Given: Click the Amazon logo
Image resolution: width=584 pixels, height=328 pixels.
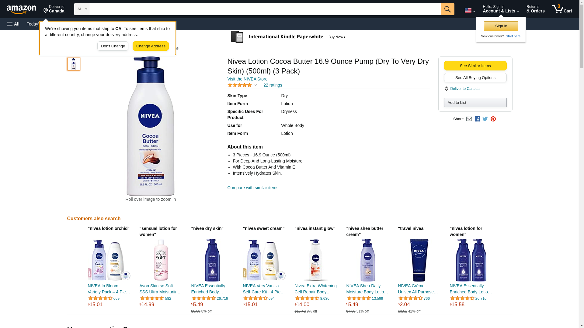Looking at the screenshot, I should pyautogui.click(x=21, y=9).
